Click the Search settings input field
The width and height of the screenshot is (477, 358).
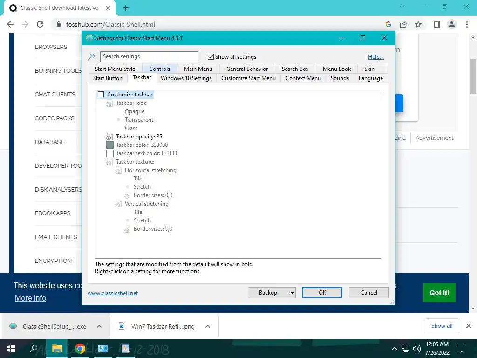point(149,56)
